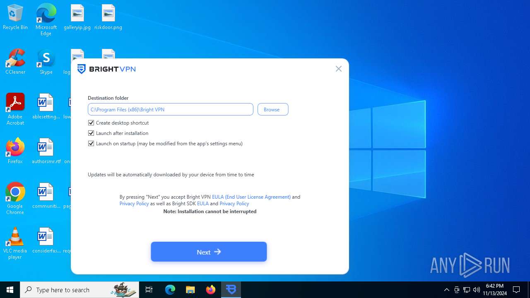This screenshot has height=298, width=530.
Task: Click the taskbar search box
Action: tap(79, 290)
